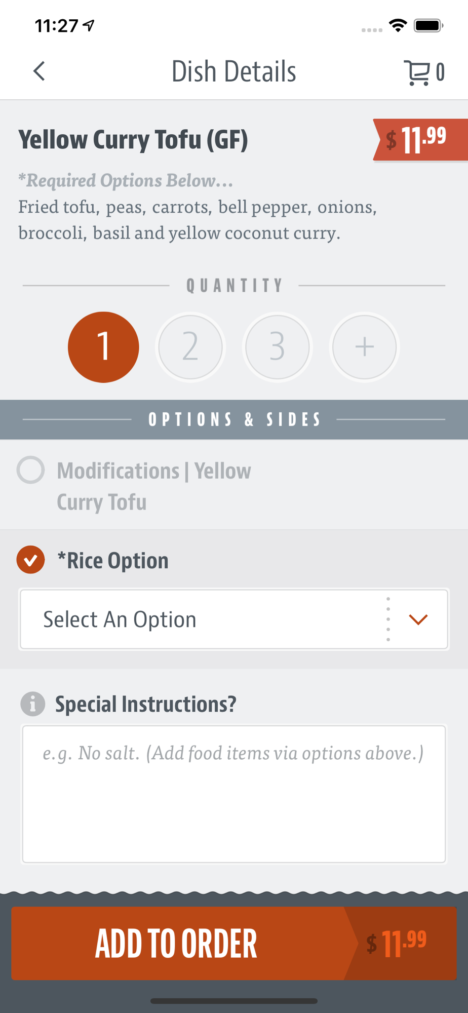The height and width of the screenshot is (1013, 468).
Task: Open the shopping cart
Action: point(417,72)
